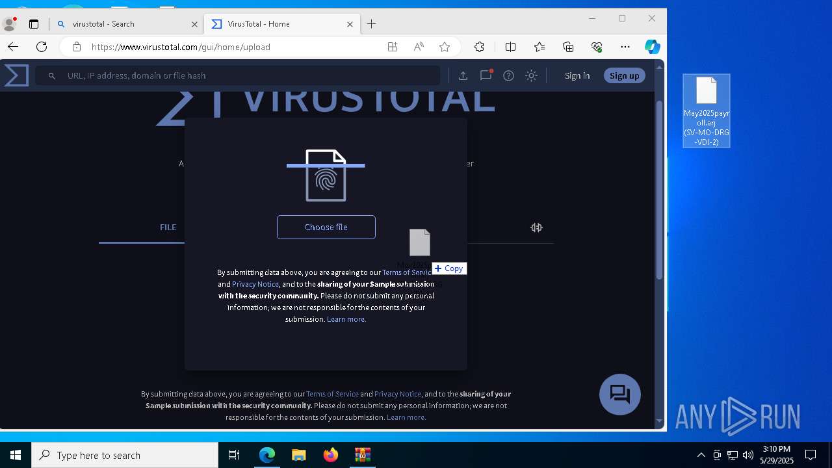Open the API icon on the tab row
This screenshot has height=468, width=832.
coord(536,227)
